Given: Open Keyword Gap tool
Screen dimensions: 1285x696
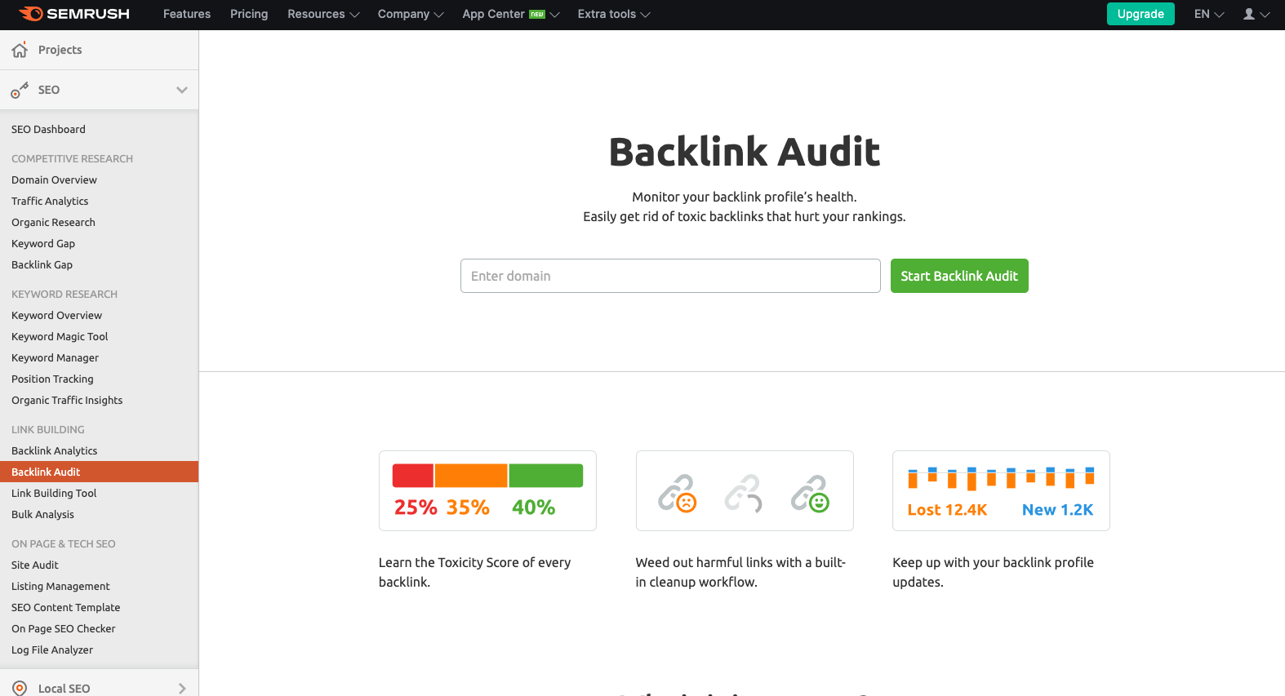Looking at the screenshot, I should pos(43,243).
